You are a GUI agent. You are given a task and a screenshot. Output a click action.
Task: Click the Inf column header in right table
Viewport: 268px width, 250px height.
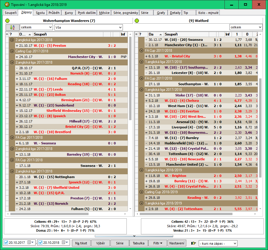[227, 34]
